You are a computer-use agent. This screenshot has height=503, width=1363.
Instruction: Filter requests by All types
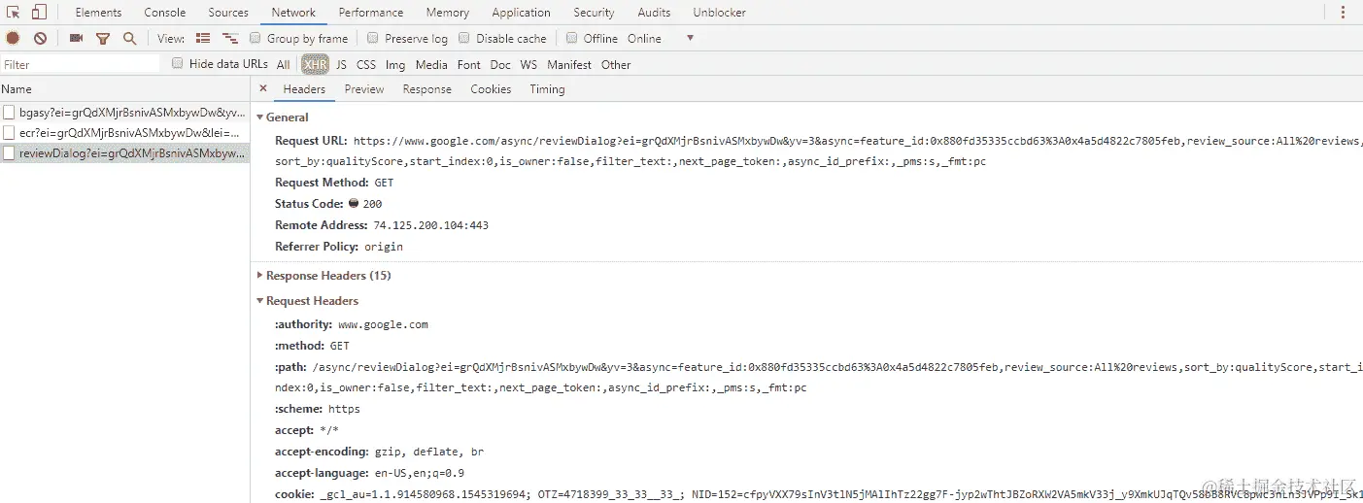coord(283,65)
